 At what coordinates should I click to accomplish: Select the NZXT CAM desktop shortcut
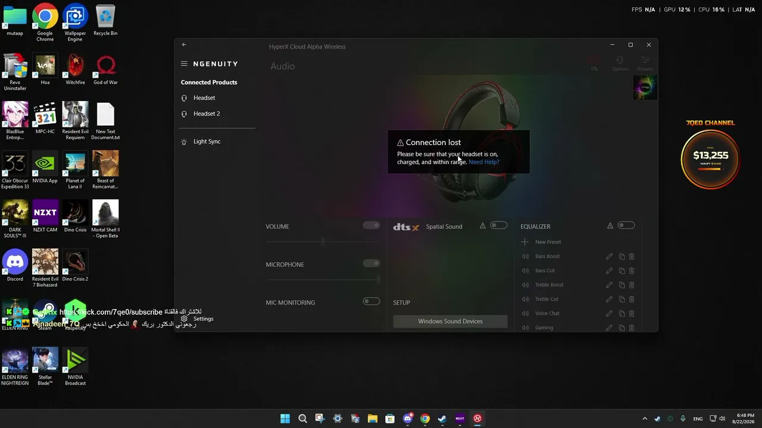45,216
